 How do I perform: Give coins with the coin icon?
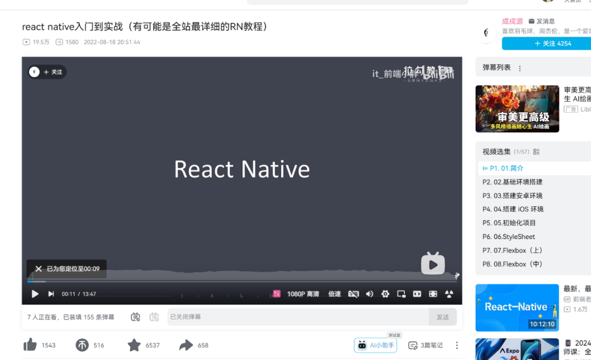coord(82,345)
